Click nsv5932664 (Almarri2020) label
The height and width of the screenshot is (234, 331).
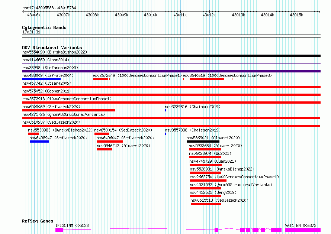pyautogui.click(x=215, y=146)
